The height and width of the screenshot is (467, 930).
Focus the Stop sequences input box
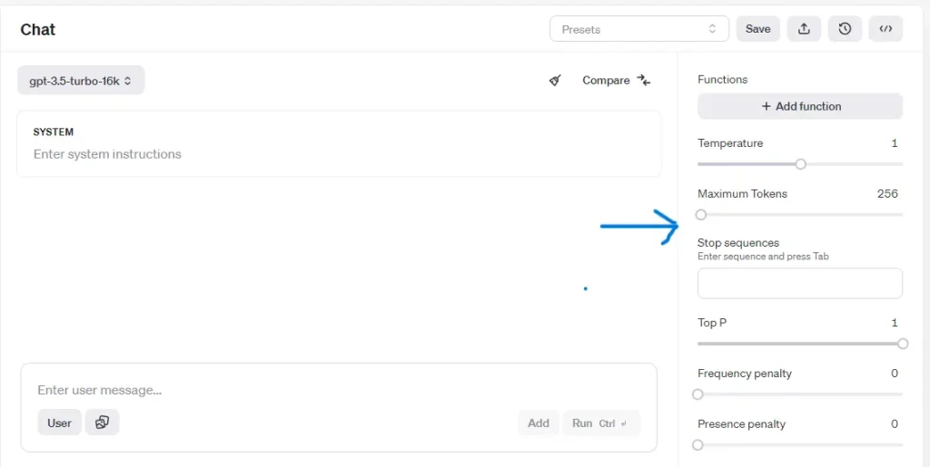(x=800, y=283)
